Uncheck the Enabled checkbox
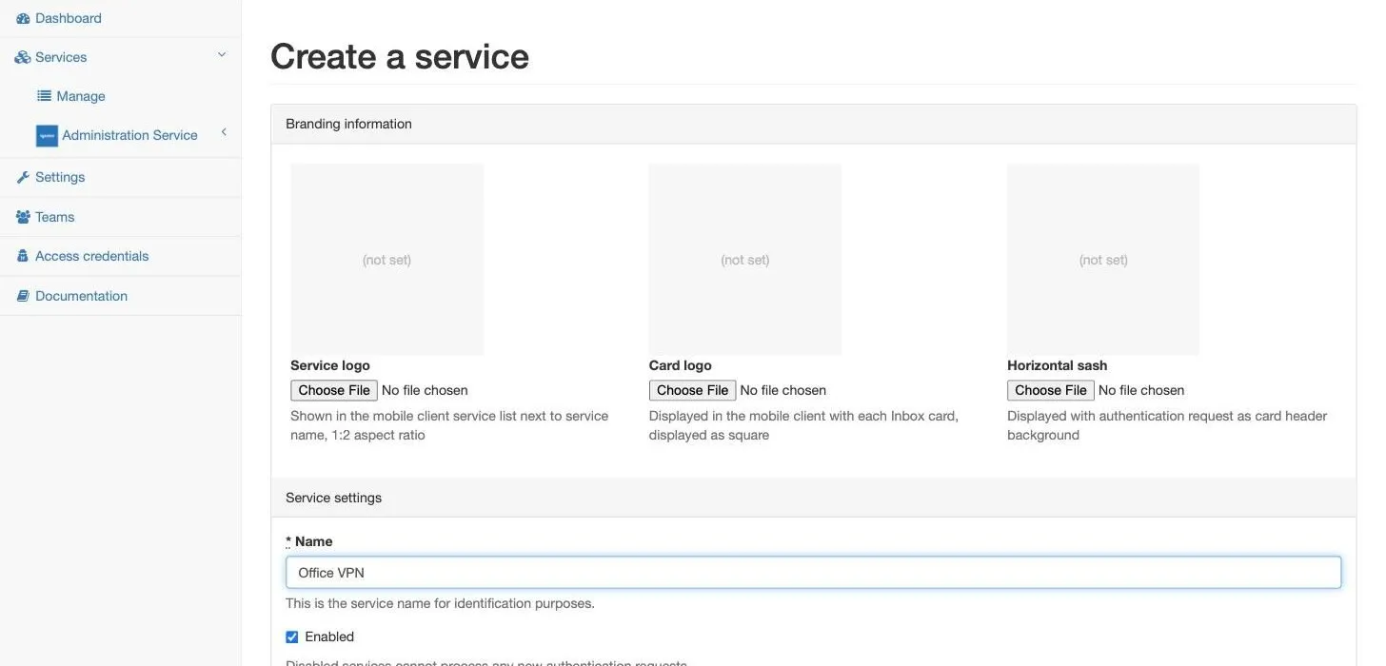The height and width of the screenshot is (666, 1386). point(292,637)
